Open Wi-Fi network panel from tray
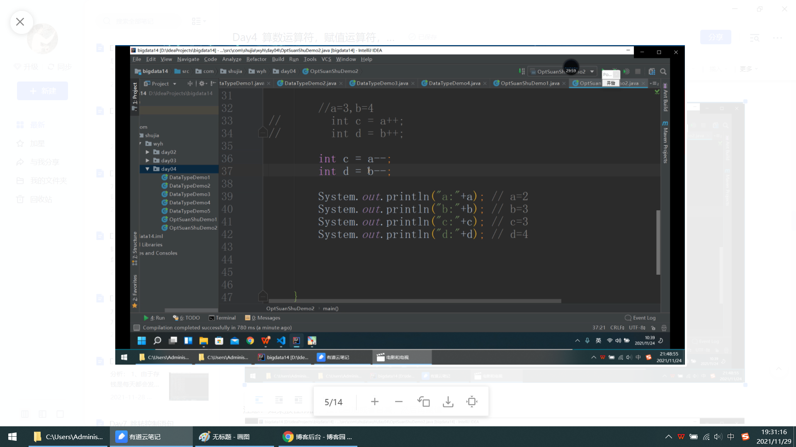This screenshot has height=447, width=796. [706, 437]
